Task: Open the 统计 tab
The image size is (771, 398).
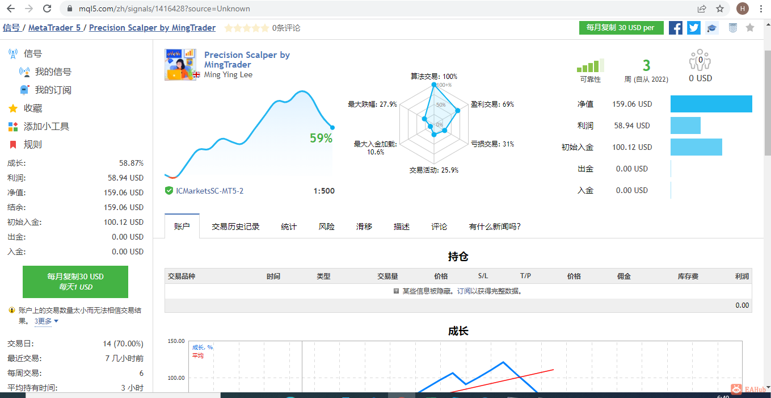Action: (x=289, y=227)
